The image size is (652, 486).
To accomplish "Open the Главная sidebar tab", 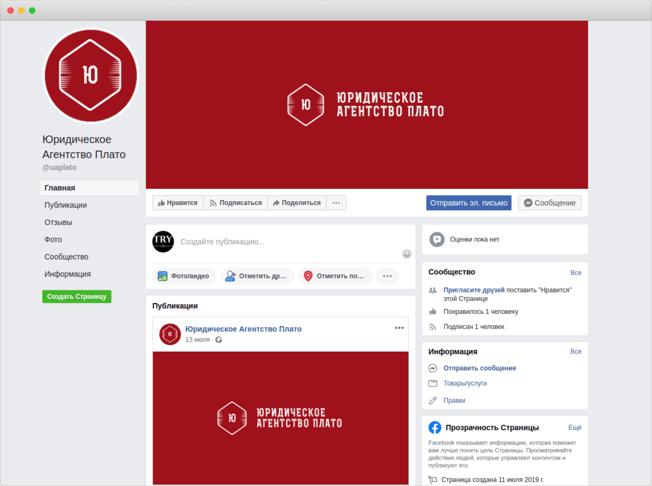I will pos(90,188).
